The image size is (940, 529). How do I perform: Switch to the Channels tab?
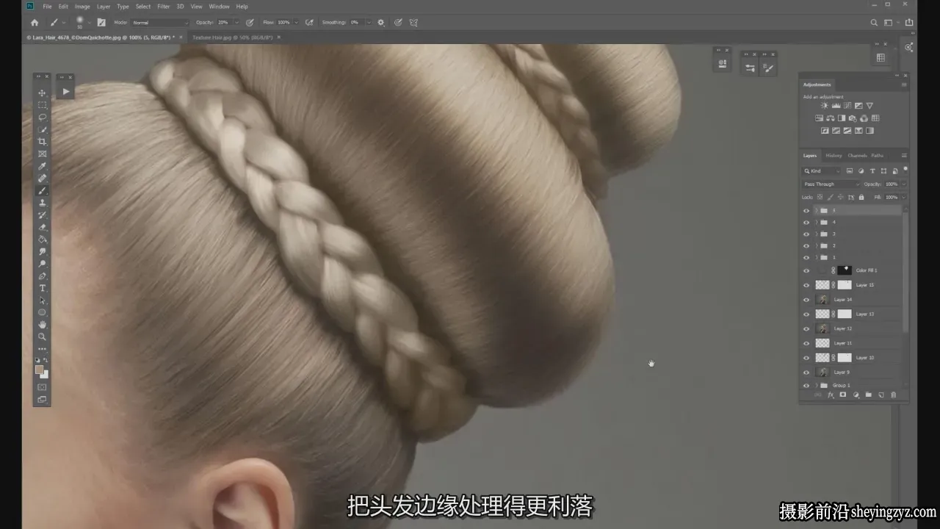[857, 156]
